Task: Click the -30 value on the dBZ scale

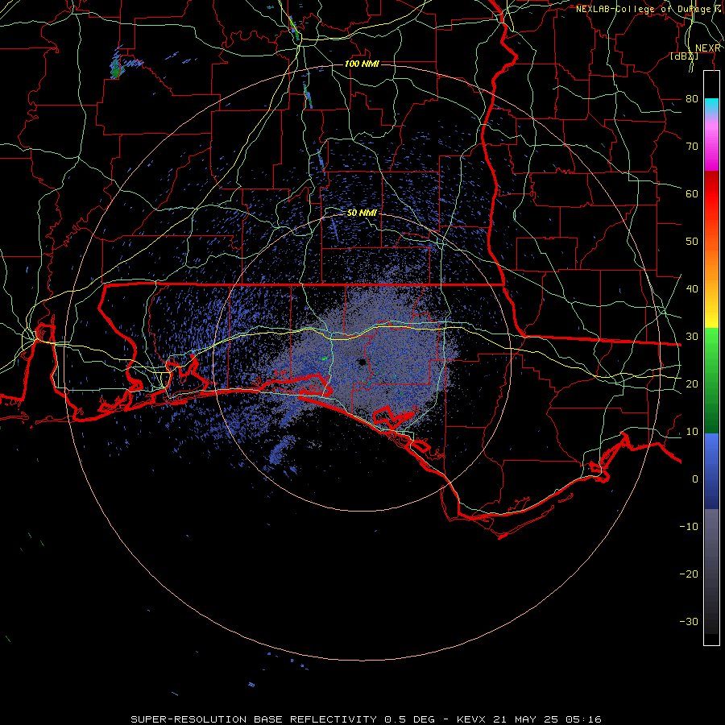Action: (x=689, y=621)
